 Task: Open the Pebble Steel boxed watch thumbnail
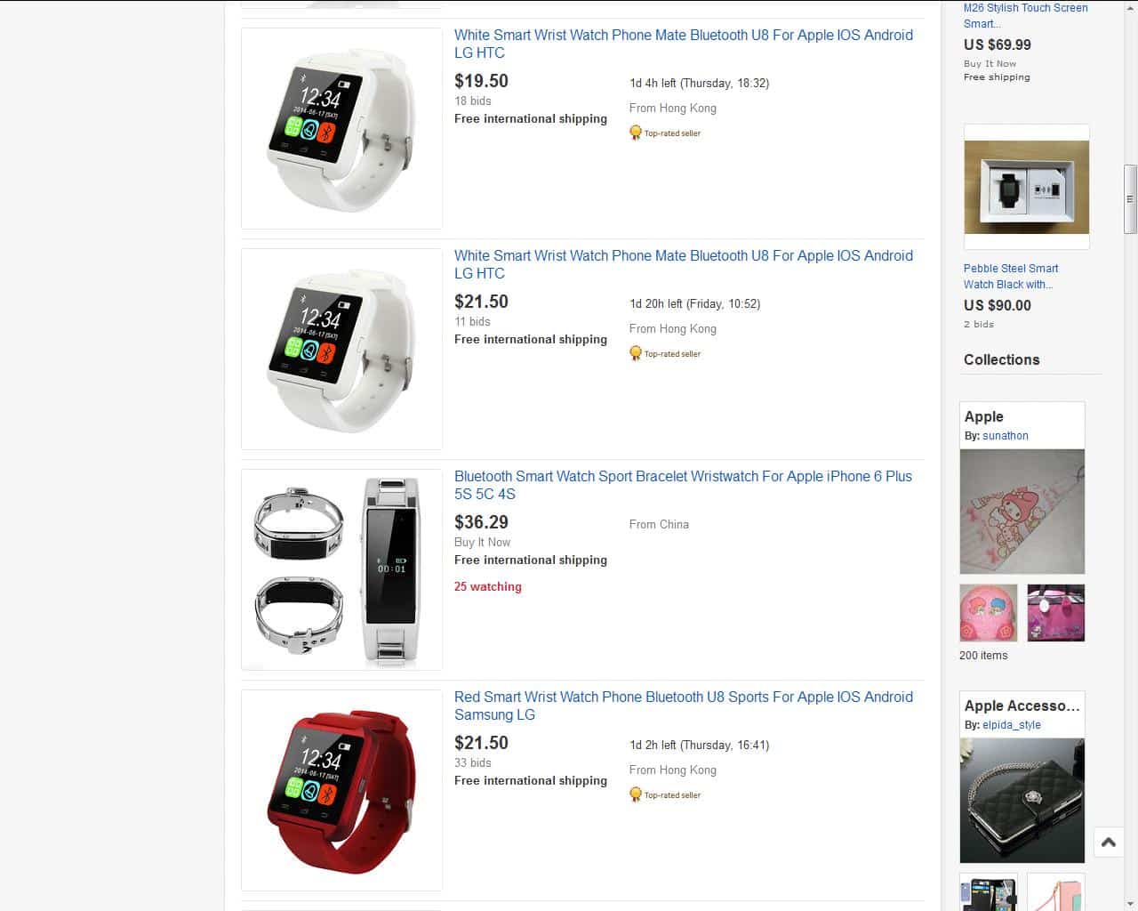tap(1026, 187)
